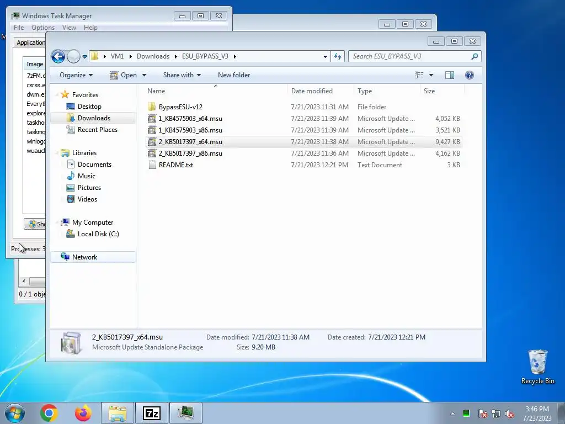Open the Documents library

click(94, 164)
